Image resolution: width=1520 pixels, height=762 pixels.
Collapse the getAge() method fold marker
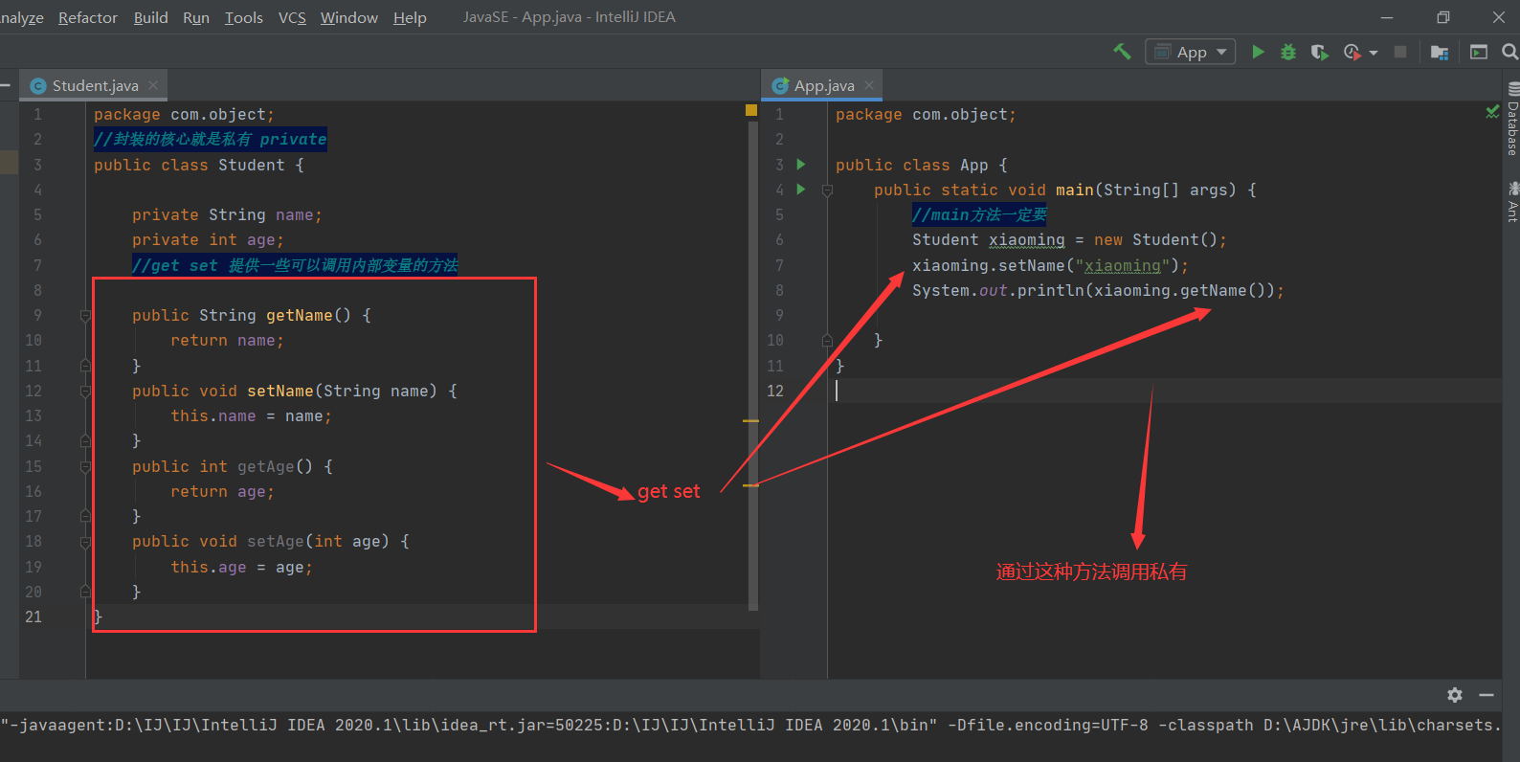point(85,466)
